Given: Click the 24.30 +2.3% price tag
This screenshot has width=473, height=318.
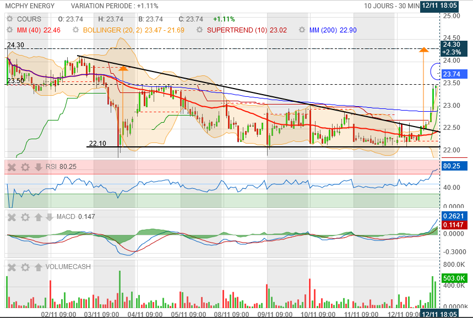Looking at the screenshot, I should [x=453, y=48].
